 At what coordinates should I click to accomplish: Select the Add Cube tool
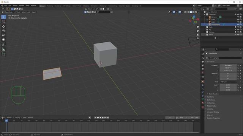coord(3,54)
